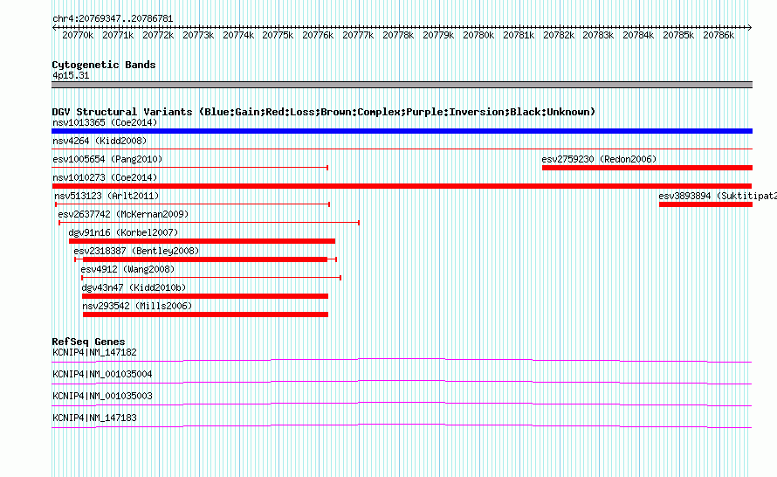This screenshot has height=477, width=777.
Task: Click esv3893894 variant label
Action: [x=718, y=196]
